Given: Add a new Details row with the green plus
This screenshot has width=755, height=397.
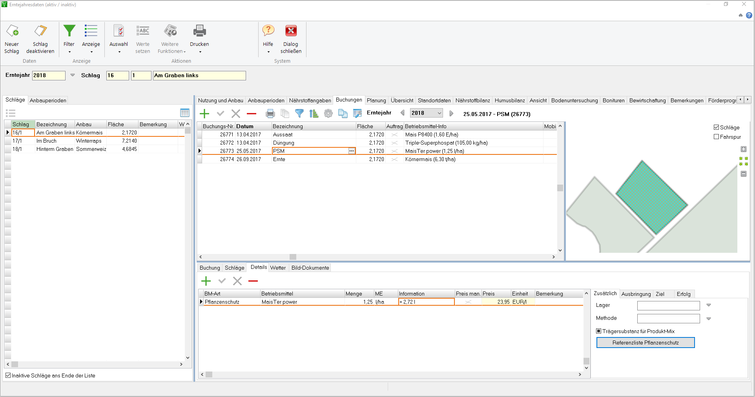Looking at the screenshot, I should point(206,281).
